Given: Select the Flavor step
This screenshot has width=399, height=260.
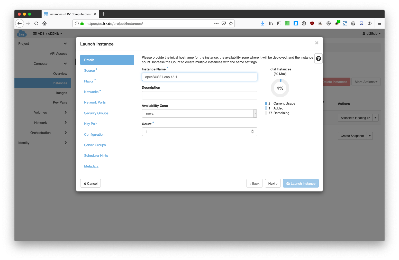Looking at the screenshot, I should (89, 81).
